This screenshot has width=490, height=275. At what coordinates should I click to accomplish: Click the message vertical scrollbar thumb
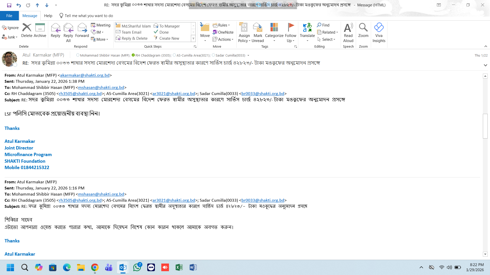(x=485, y=126)
